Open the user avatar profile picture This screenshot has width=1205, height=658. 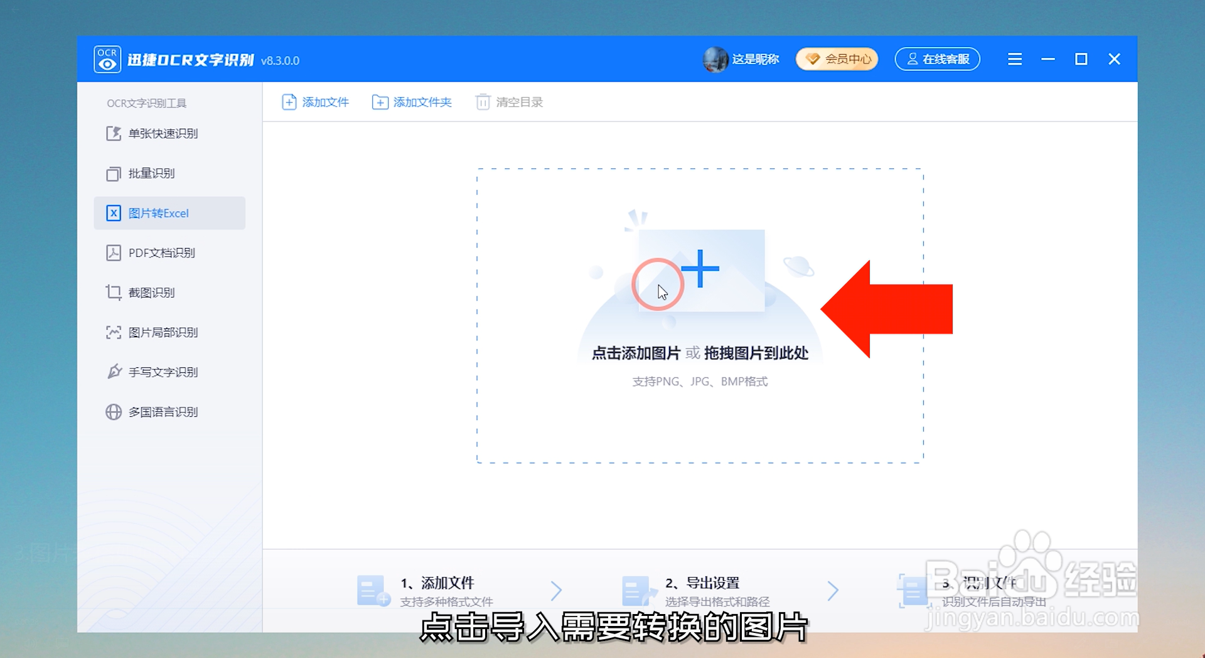715,60
